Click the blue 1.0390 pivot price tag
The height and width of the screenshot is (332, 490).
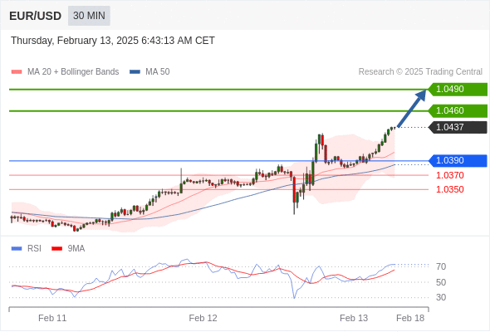[x=458, y=161]
